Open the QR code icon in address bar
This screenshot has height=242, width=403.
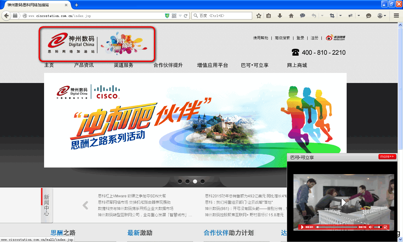[x=174, y=16]
